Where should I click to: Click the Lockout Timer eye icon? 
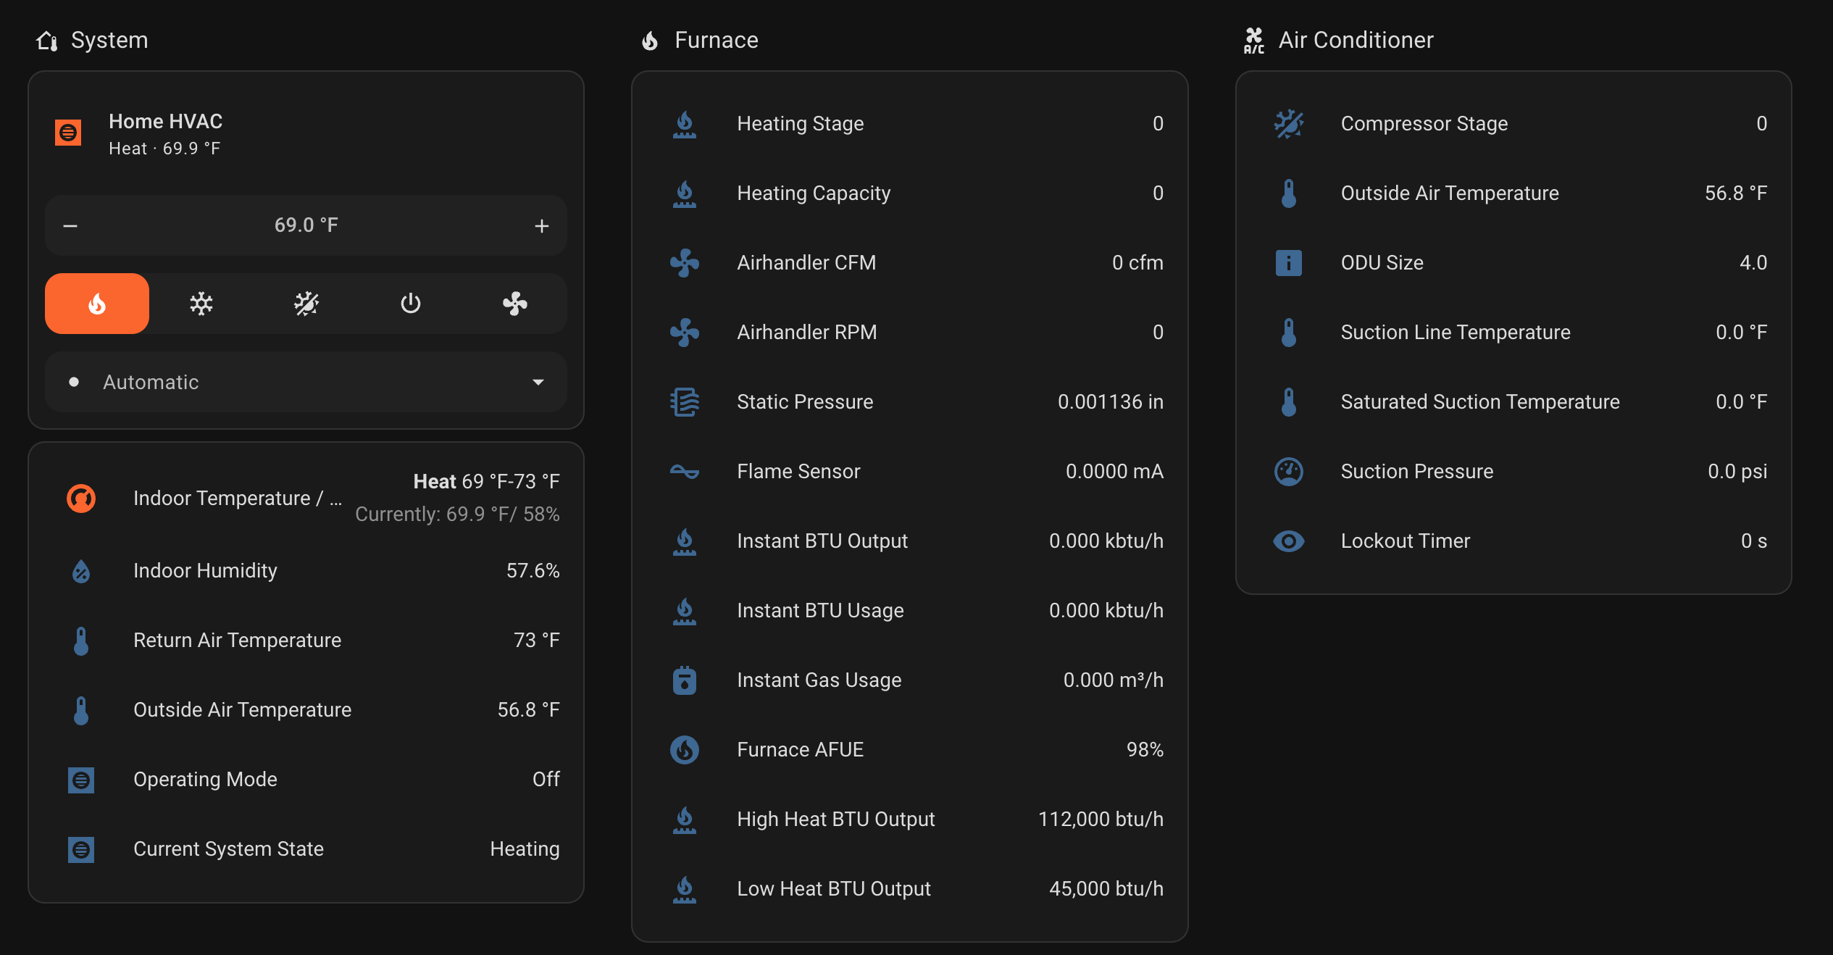(x=1289, y=541)
